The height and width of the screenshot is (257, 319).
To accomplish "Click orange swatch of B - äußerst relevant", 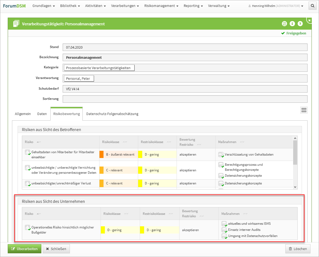I will click(101, 155).
